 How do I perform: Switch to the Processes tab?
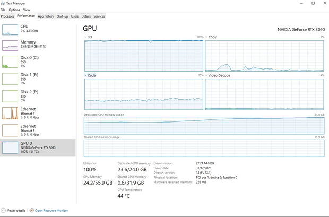[x=7, y=16]
